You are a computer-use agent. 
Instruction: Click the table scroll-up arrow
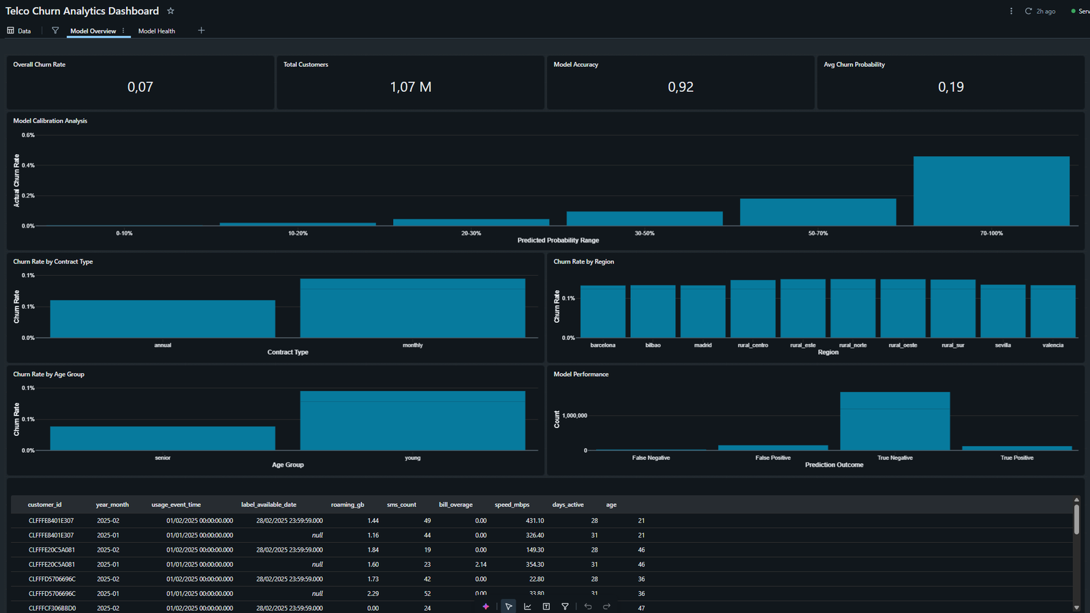click(x=1076, y=499)
